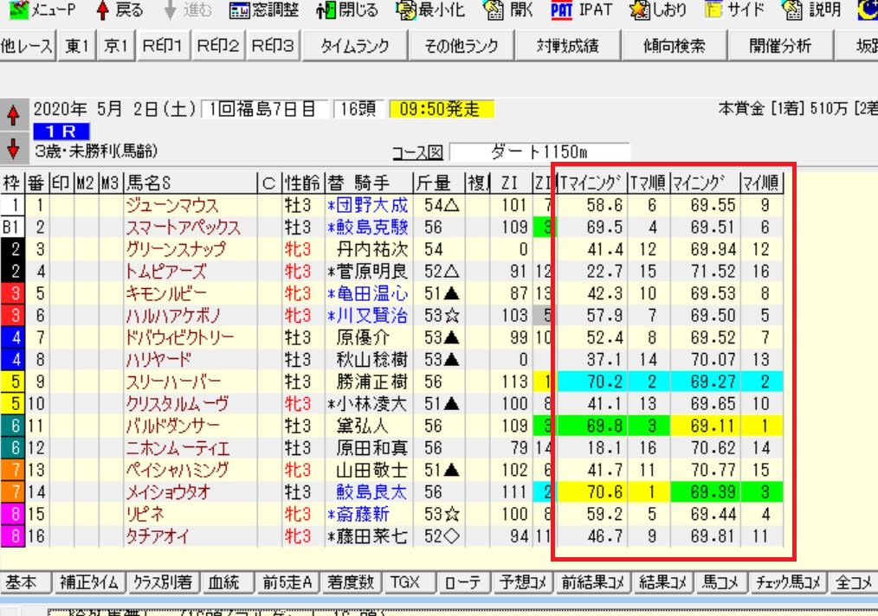Screen dimensions: 878x616
Task: Switch to the 基本 tab
Action: [26, 582]
